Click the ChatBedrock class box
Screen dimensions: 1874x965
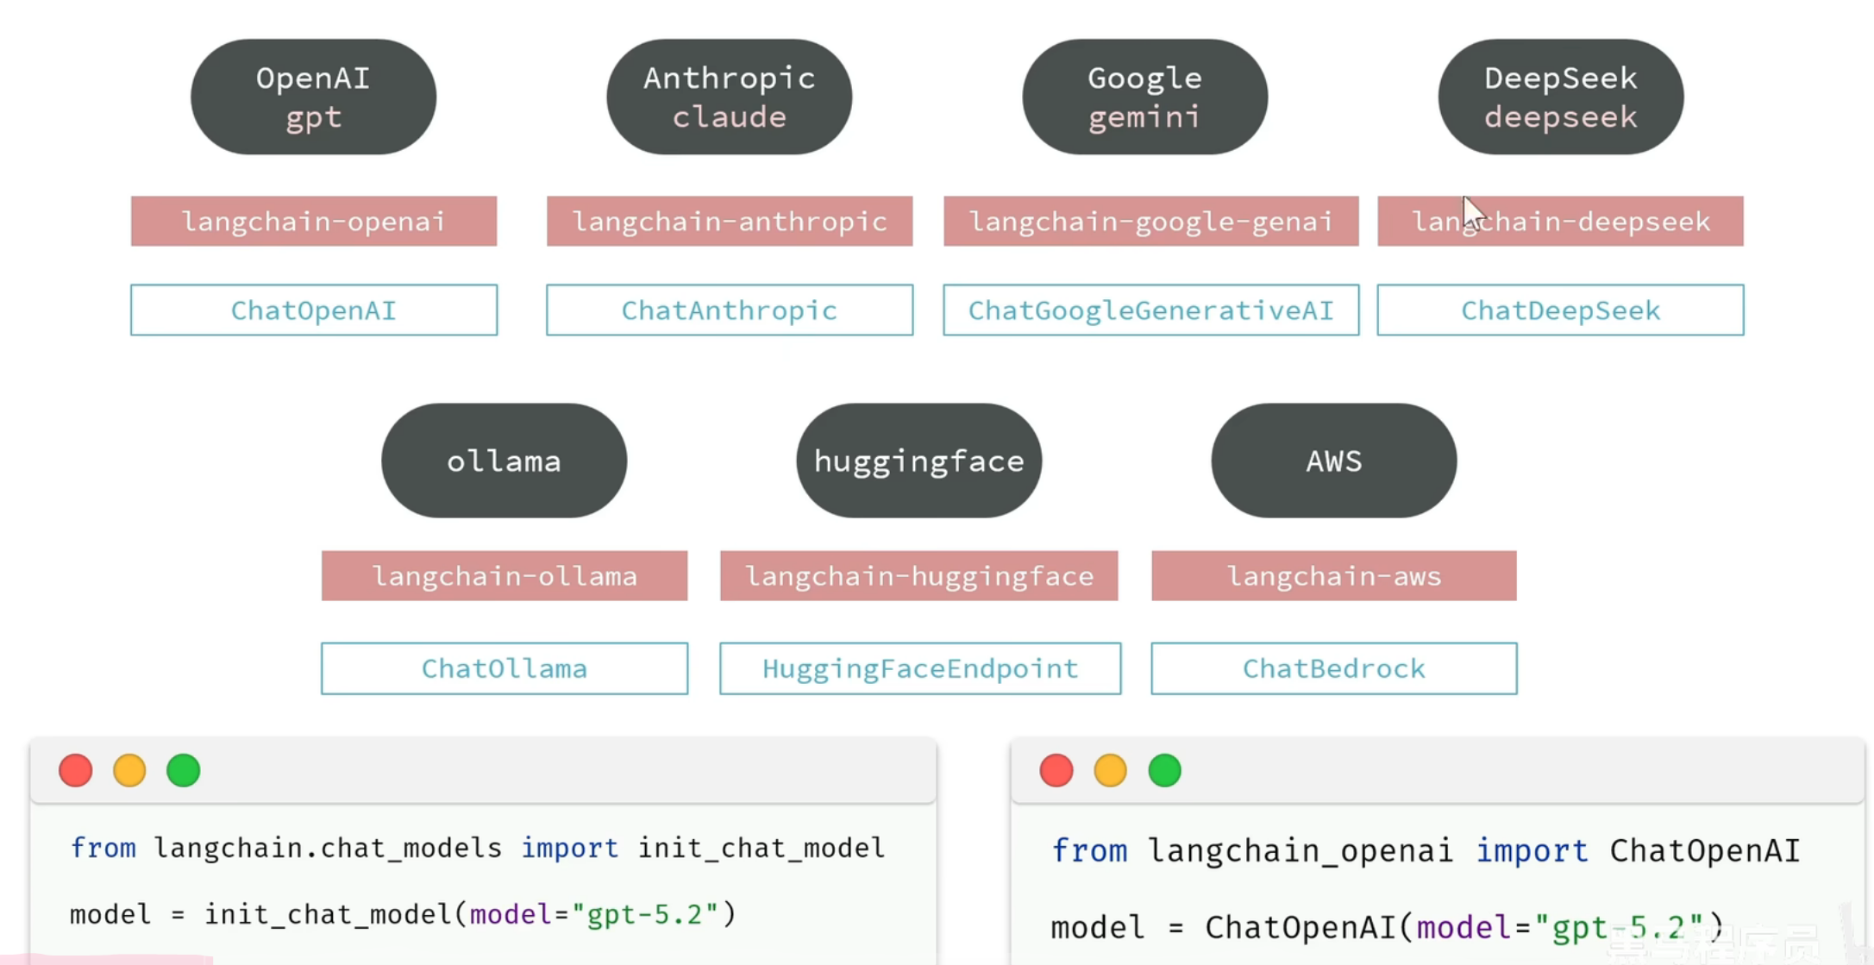point(1334,668)
